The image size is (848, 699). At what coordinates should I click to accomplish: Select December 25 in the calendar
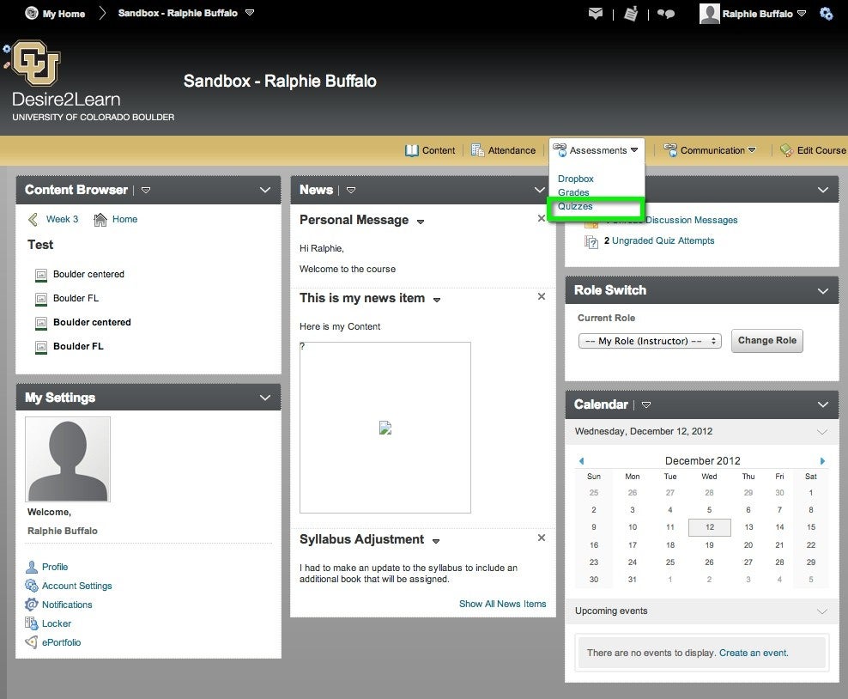pos(670,562)
